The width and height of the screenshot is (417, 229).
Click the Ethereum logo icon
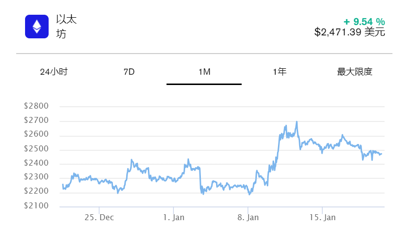(37, 27)
